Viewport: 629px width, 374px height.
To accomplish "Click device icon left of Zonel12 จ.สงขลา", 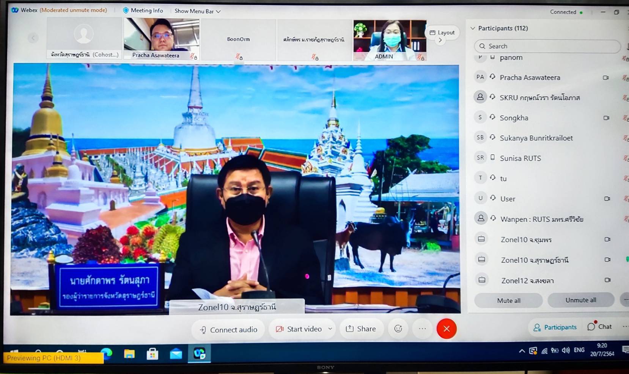I will click(x=482, y=280).
